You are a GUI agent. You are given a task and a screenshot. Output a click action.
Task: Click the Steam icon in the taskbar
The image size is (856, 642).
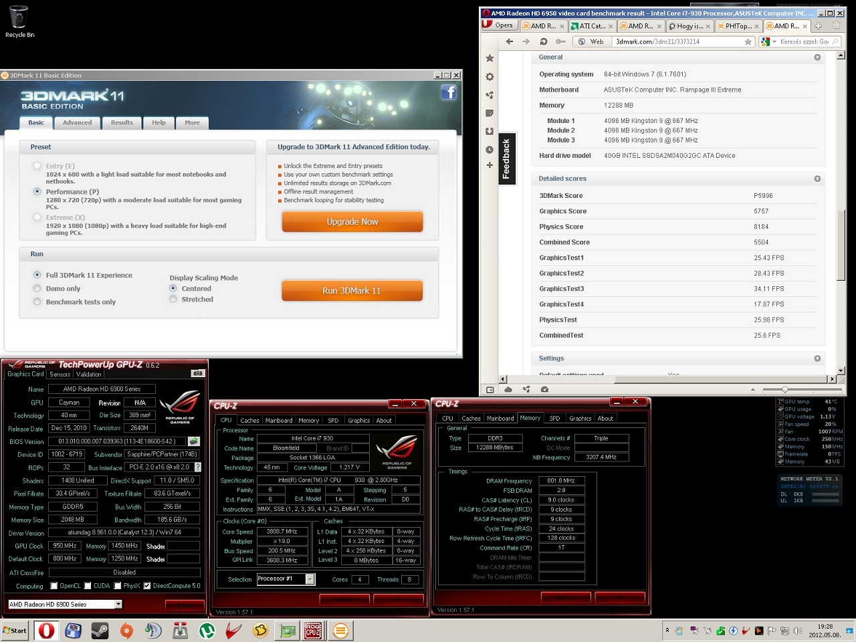[100, 630]
